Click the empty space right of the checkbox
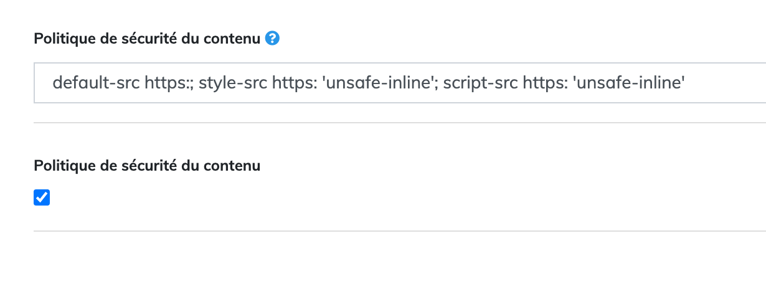The width and height of the screenshot is (766, 294). click(374, 197)
